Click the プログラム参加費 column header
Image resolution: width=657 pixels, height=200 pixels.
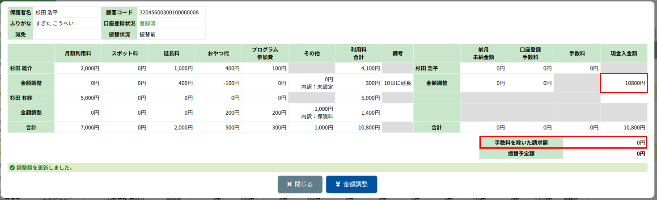pyautogui.click(x=265, y=53)
